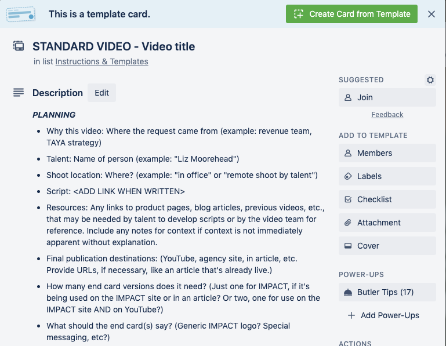Close the template card dialog
This screenshot has height=346, width=446.
coord(431,14)
